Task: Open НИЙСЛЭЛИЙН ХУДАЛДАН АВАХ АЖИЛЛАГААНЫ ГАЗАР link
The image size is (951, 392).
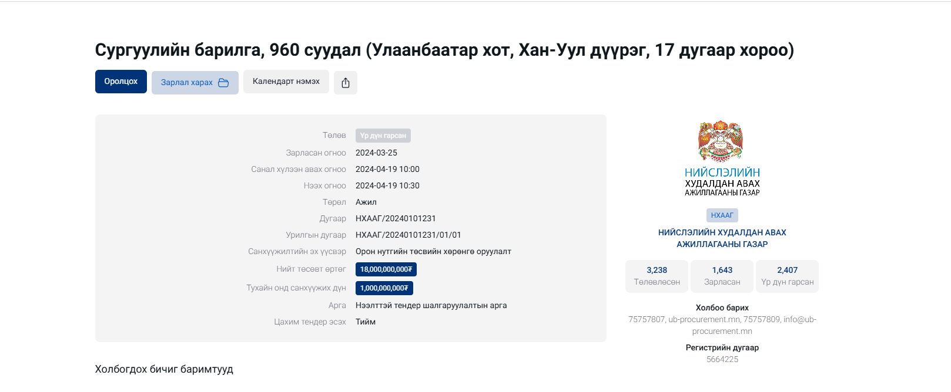Action: click(x=722, y=238)
